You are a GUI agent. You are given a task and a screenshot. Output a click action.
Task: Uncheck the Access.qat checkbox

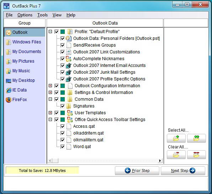click(x=63, y=126)
